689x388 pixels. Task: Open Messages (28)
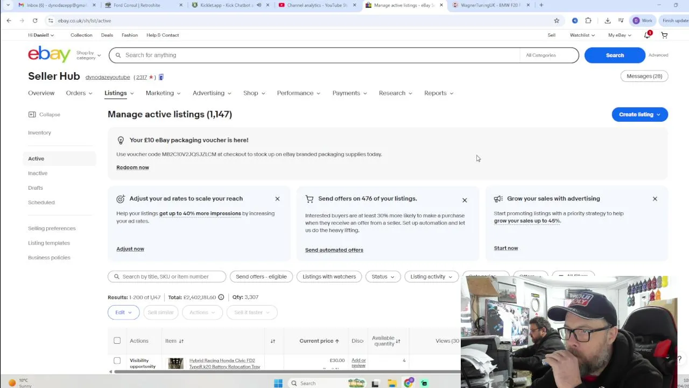tap(644, 76)
